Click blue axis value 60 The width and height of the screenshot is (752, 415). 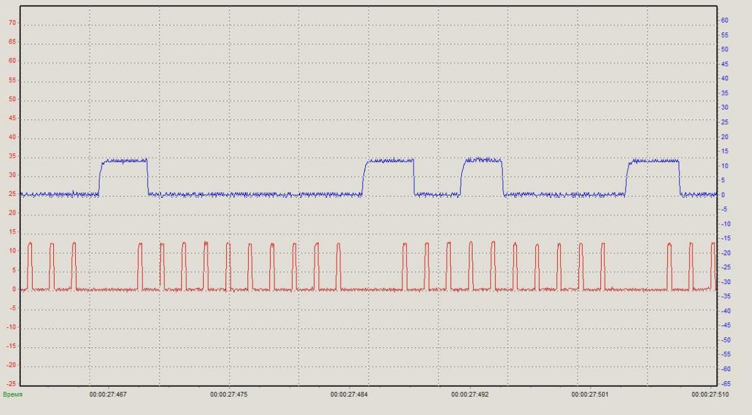point(724,21)
